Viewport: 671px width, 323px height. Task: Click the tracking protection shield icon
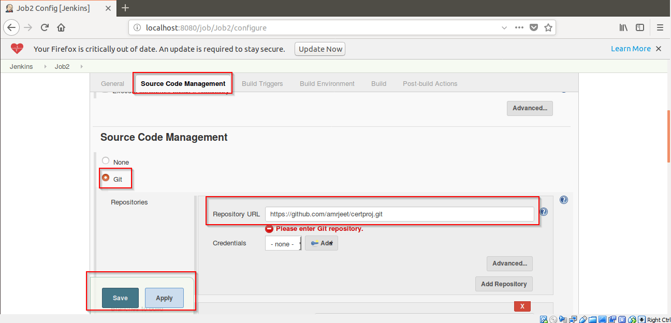click(x=534, y=27)
